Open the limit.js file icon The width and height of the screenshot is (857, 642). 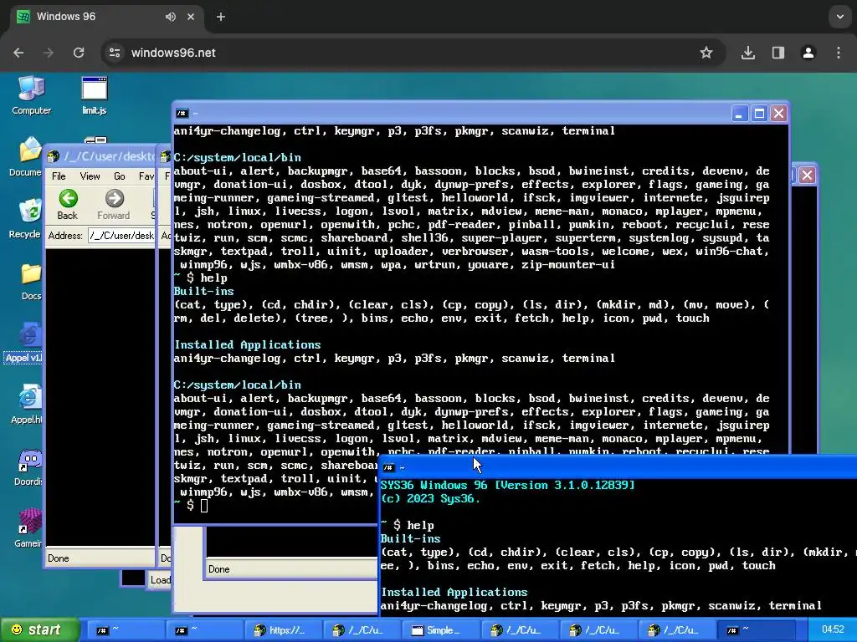pyautogui.click(x=94, y=95)
